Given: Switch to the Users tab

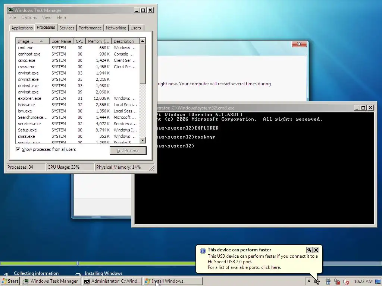Looking at the screenshot, I should (x=136, y=28).
